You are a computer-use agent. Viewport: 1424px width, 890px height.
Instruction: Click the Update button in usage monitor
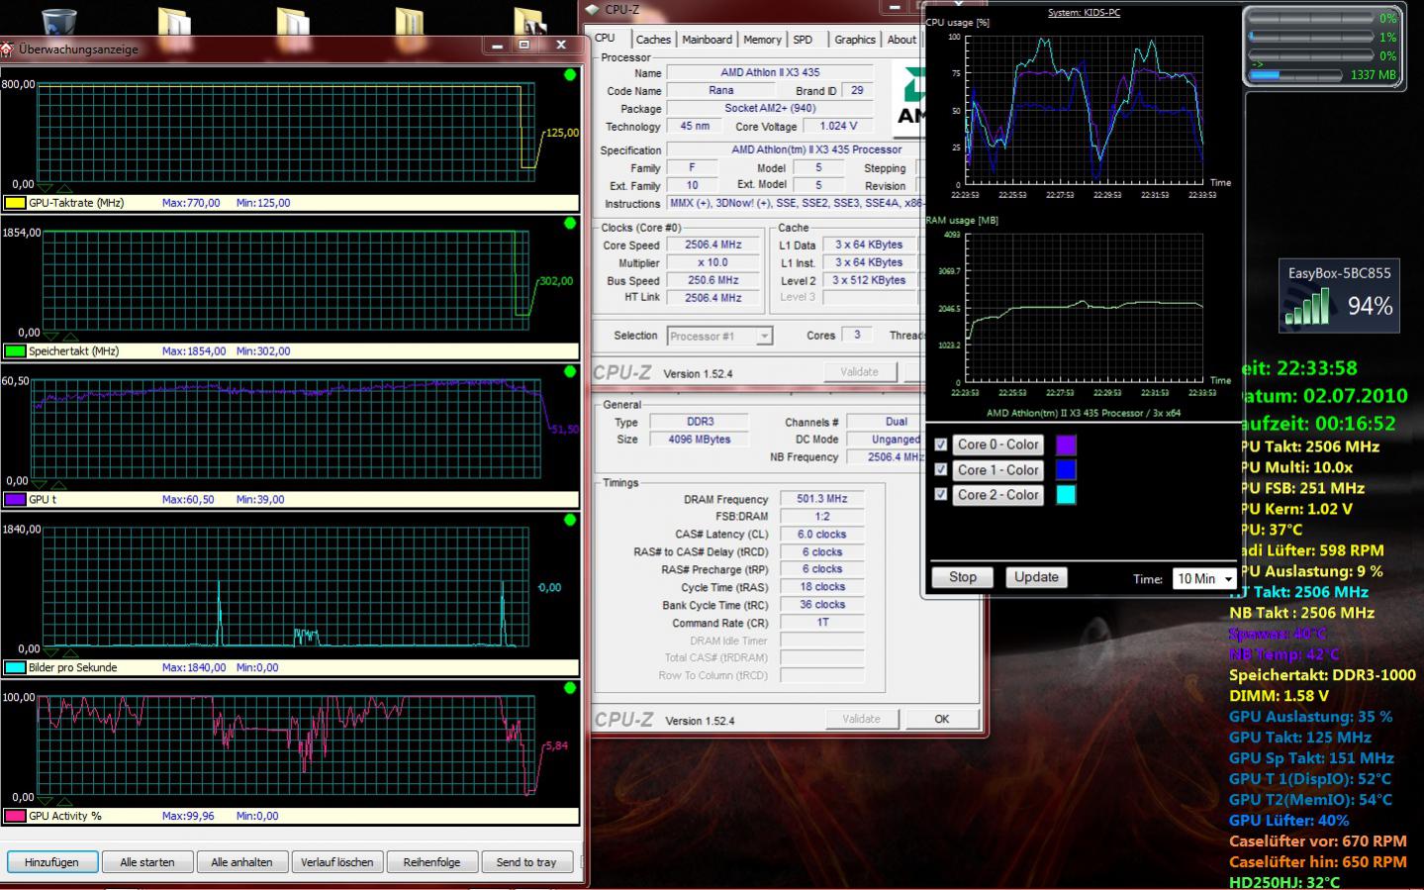coord(1036,577)
